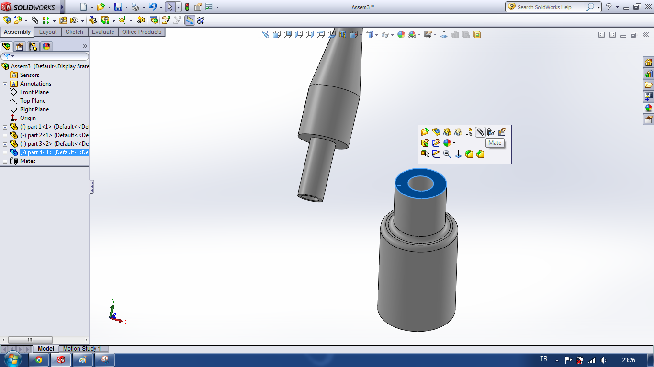This screenshot has height=367, width=654.
Task: Click the Zoom to Selection magnifier icon
Action: tap(447, 154)
